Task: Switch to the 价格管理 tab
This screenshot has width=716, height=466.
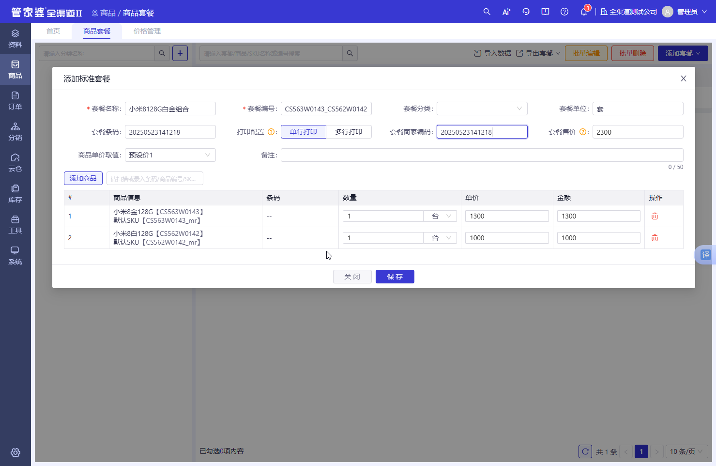Action: (147, 31)
